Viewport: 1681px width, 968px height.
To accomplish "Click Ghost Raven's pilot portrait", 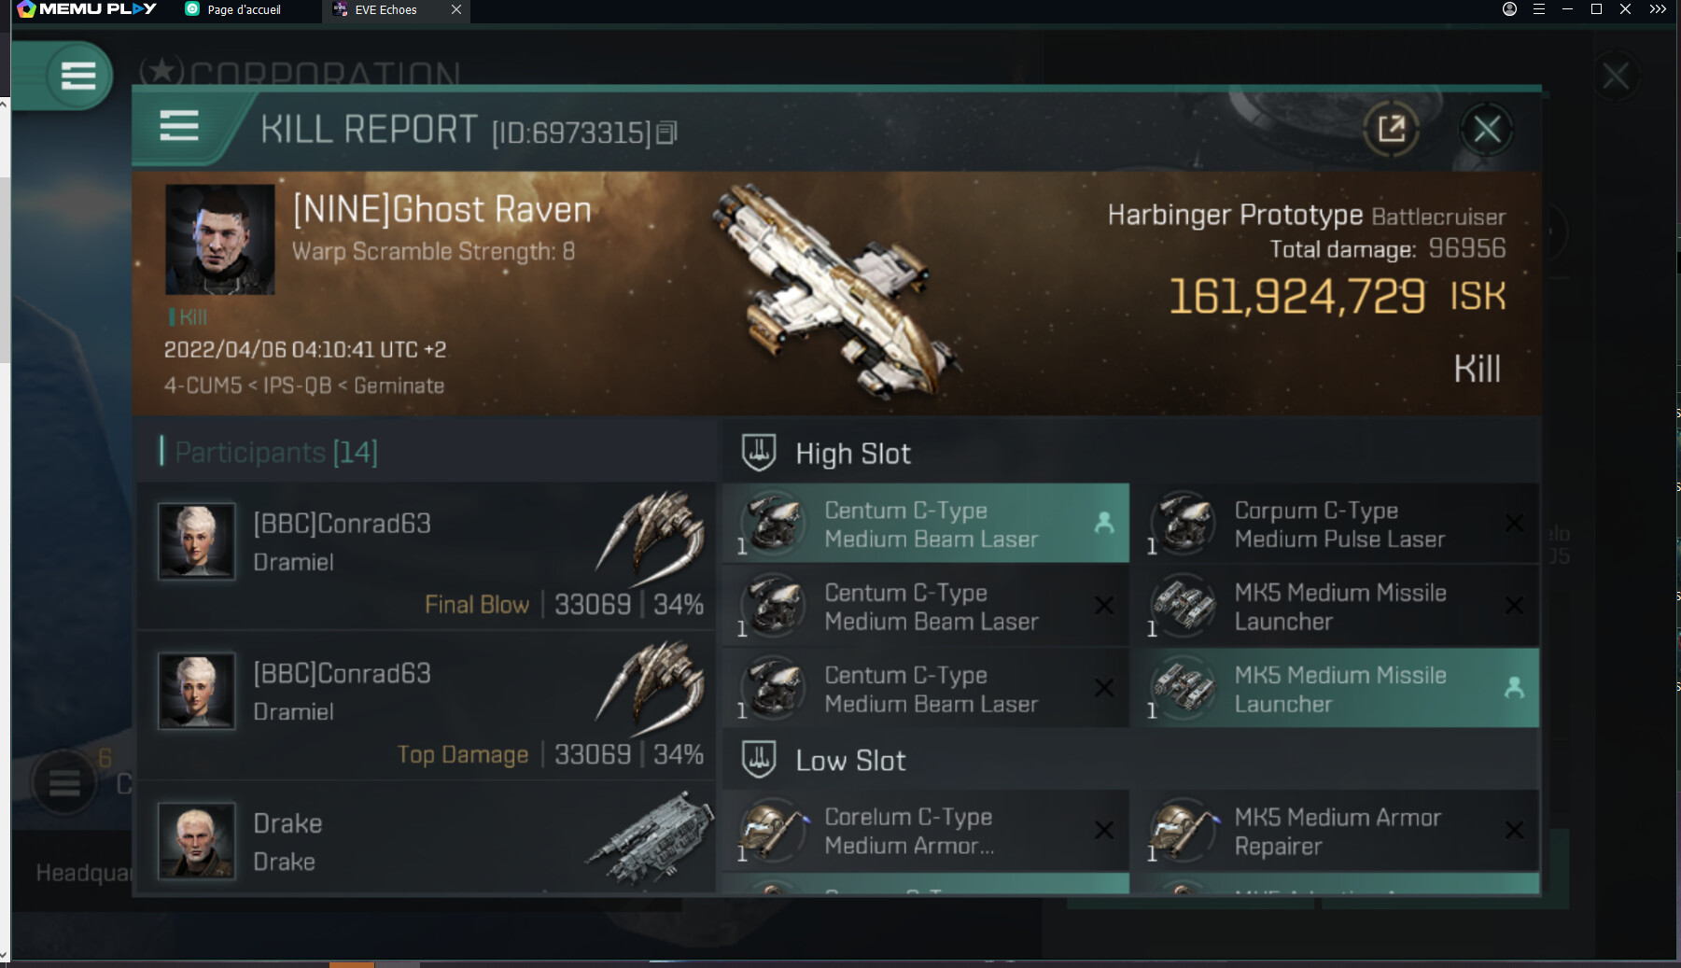I will coord(220,240).
